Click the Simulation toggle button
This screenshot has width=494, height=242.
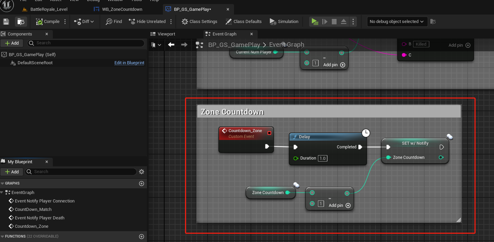(x=284, y=22)
